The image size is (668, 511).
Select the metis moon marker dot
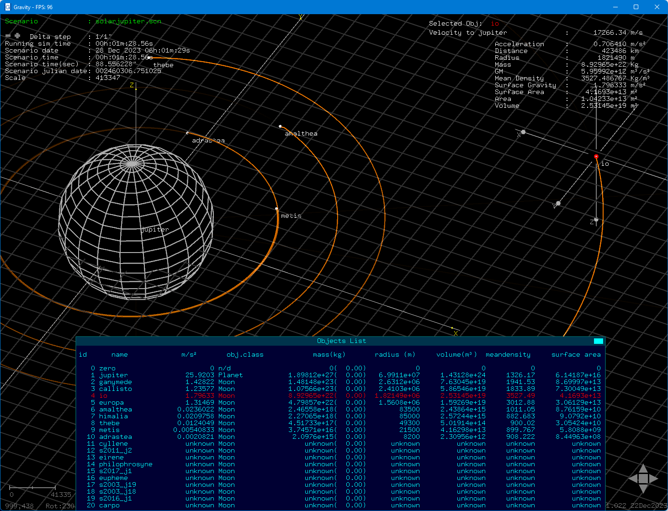276,209
